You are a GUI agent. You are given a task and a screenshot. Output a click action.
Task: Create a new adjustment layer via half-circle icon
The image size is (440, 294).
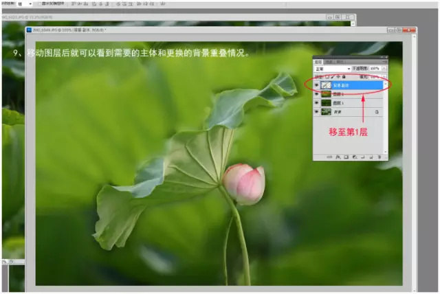pyautogui.click(x=355, y=157)
